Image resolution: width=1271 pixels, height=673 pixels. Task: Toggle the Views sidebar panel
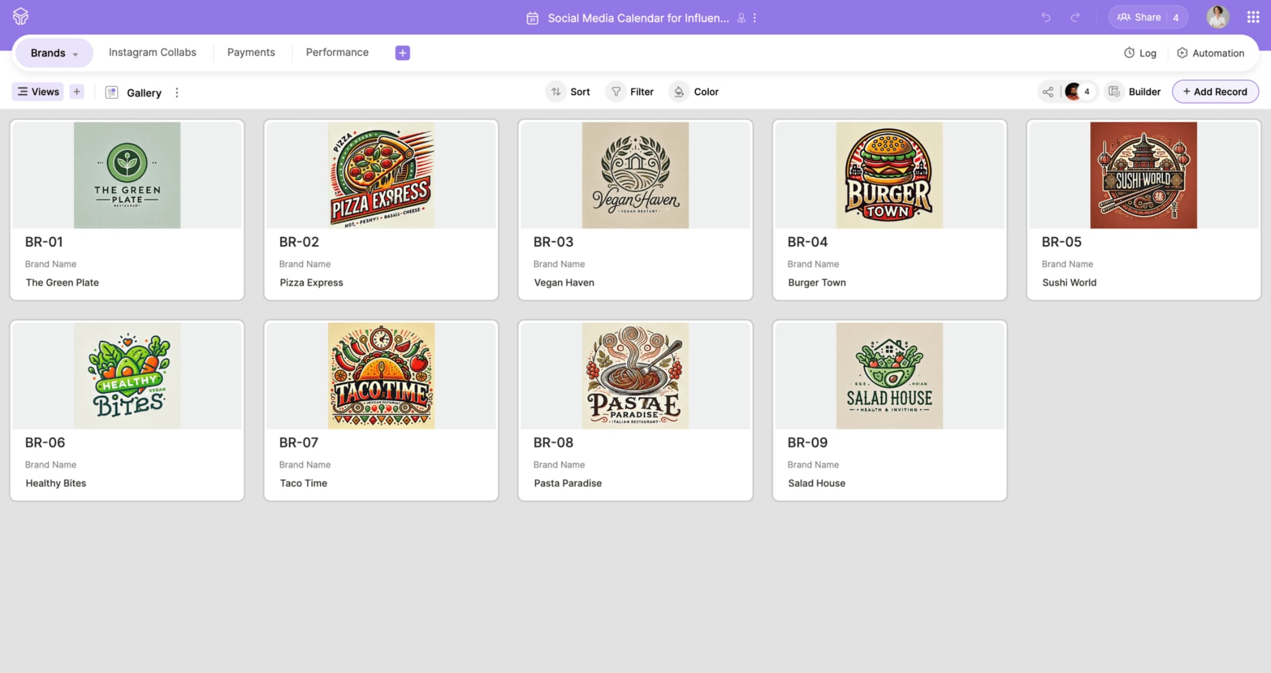pyautogui.click(x=38, y=92)
